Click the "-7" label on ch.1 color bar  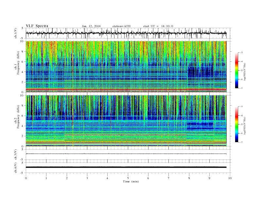click(241, 88)
